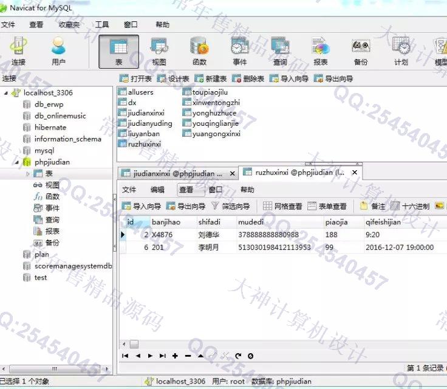The height and width of the screenshot is (389, 447).
Task: Click 删除表 (Delete Table) button
Action: (x=248, y=78)
